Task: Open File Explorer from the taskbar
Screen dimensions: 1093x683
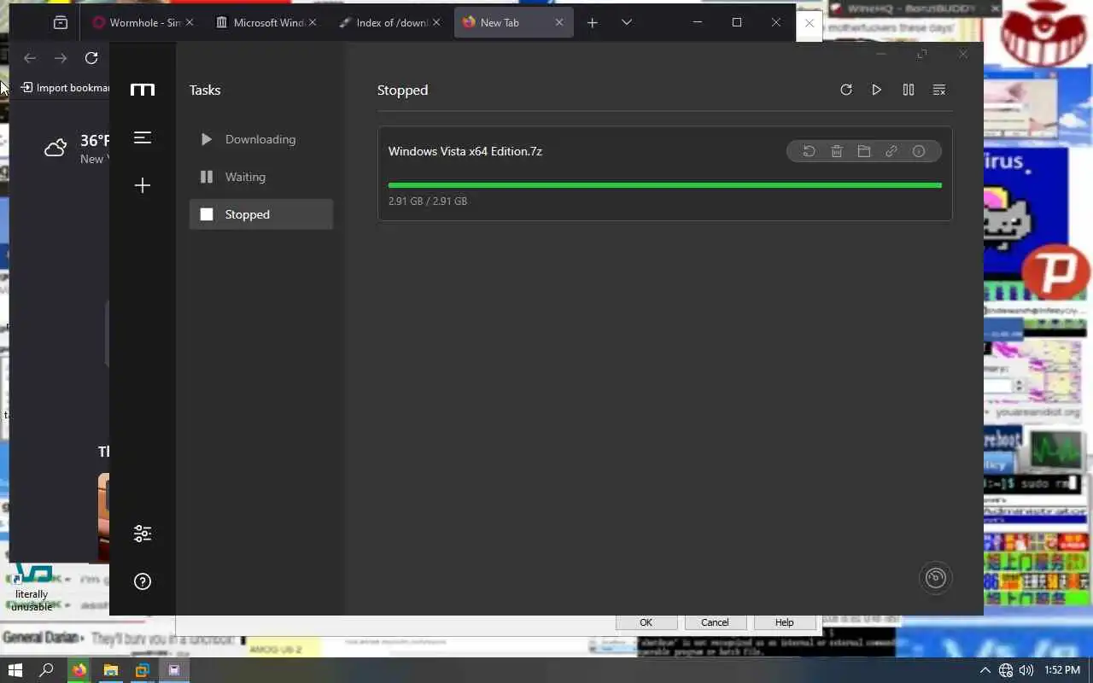Action: click(x=111, y=670)
